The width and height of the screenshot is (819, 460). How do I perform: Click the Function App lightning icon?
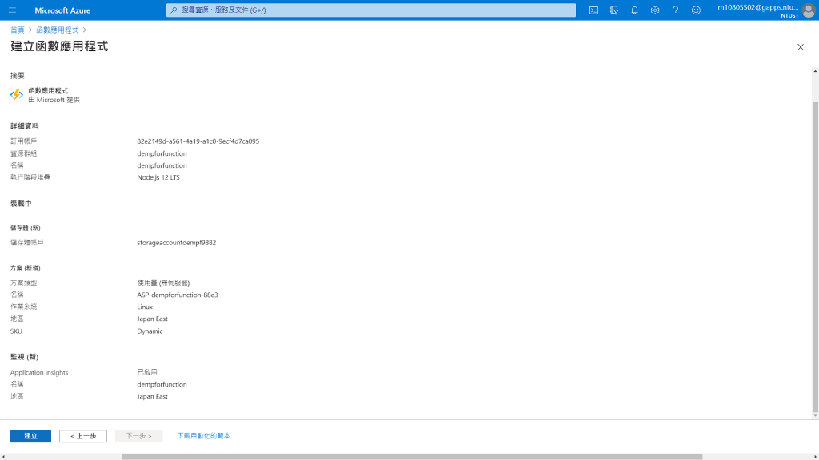click(x=17, y=94)
